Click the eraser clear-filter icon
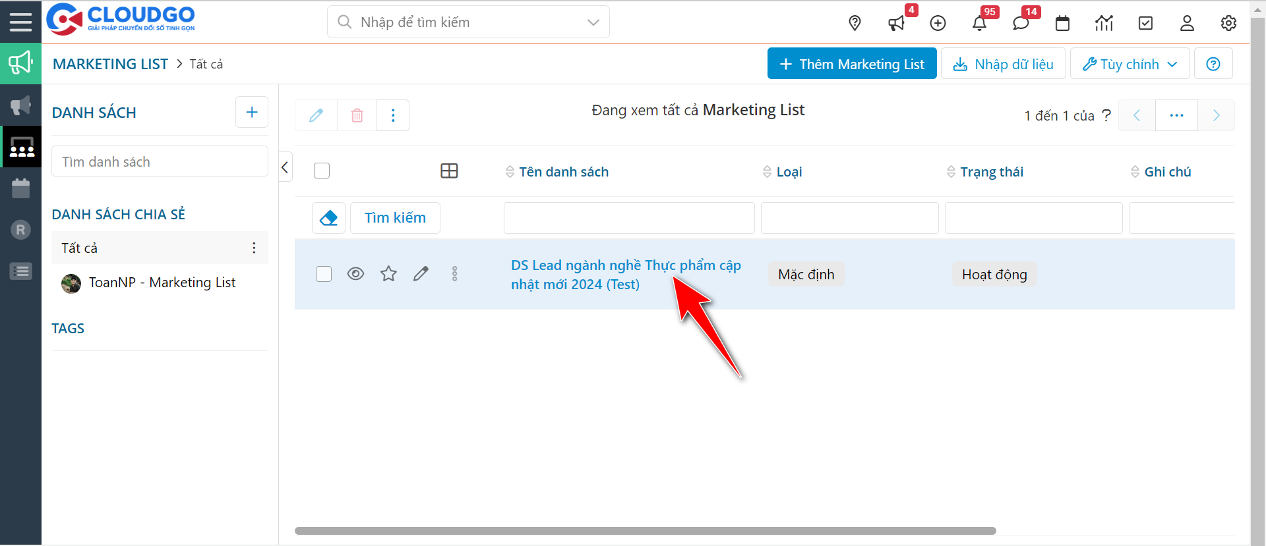The width and height of the screenshot is (1266, 546). [x=328, y=218]
